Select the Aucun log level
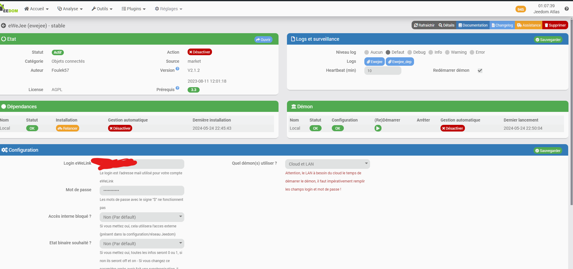Image resolution: width=573 pixels, height=269 pixels. tap(366, 52)
